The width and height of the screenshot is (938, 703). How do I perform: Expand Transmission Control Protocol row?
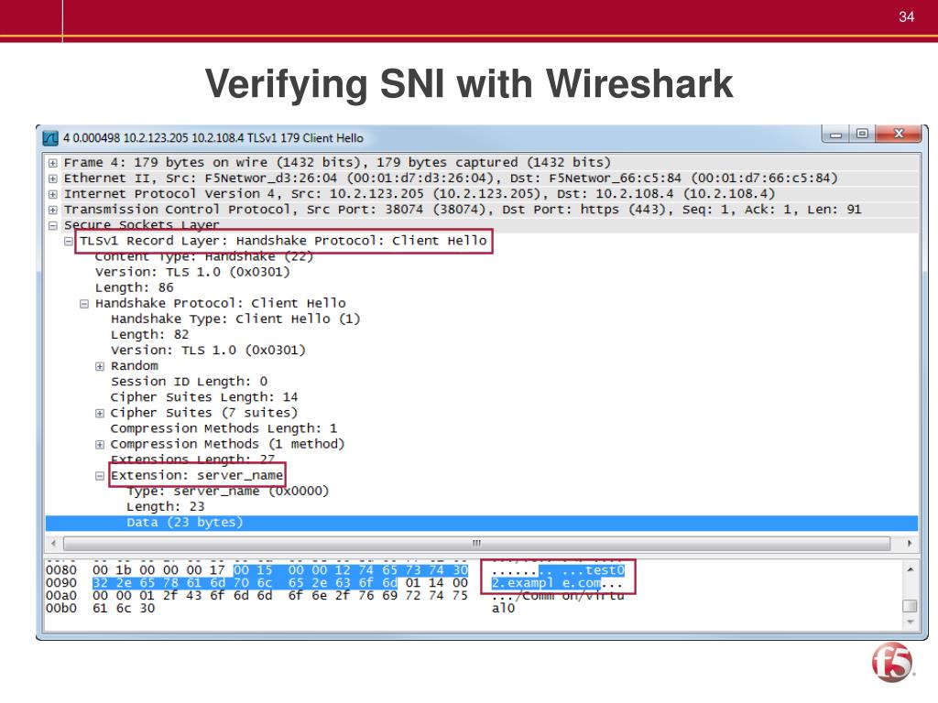point(52,210)
